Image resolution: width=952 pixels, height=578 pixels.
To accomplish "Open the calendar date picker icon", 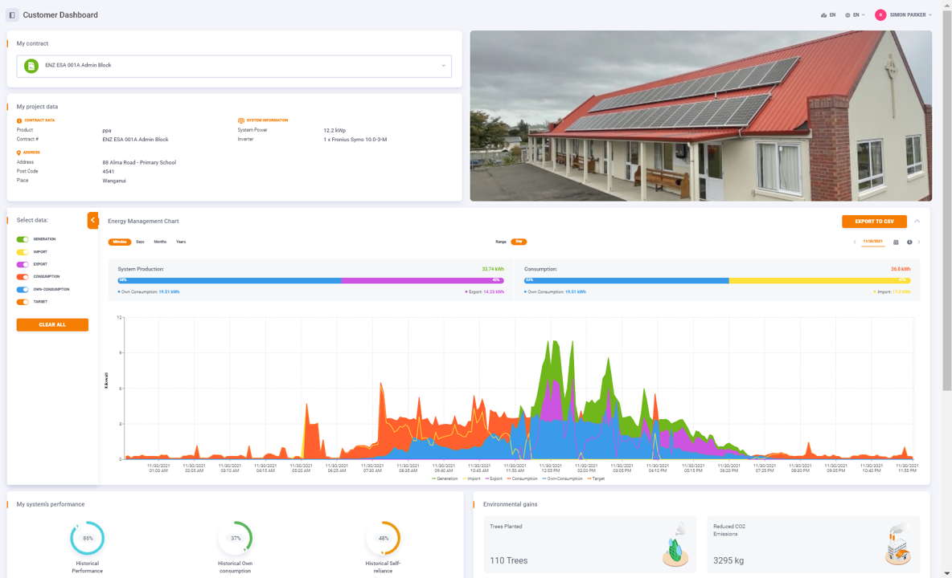I will point(896,242).
